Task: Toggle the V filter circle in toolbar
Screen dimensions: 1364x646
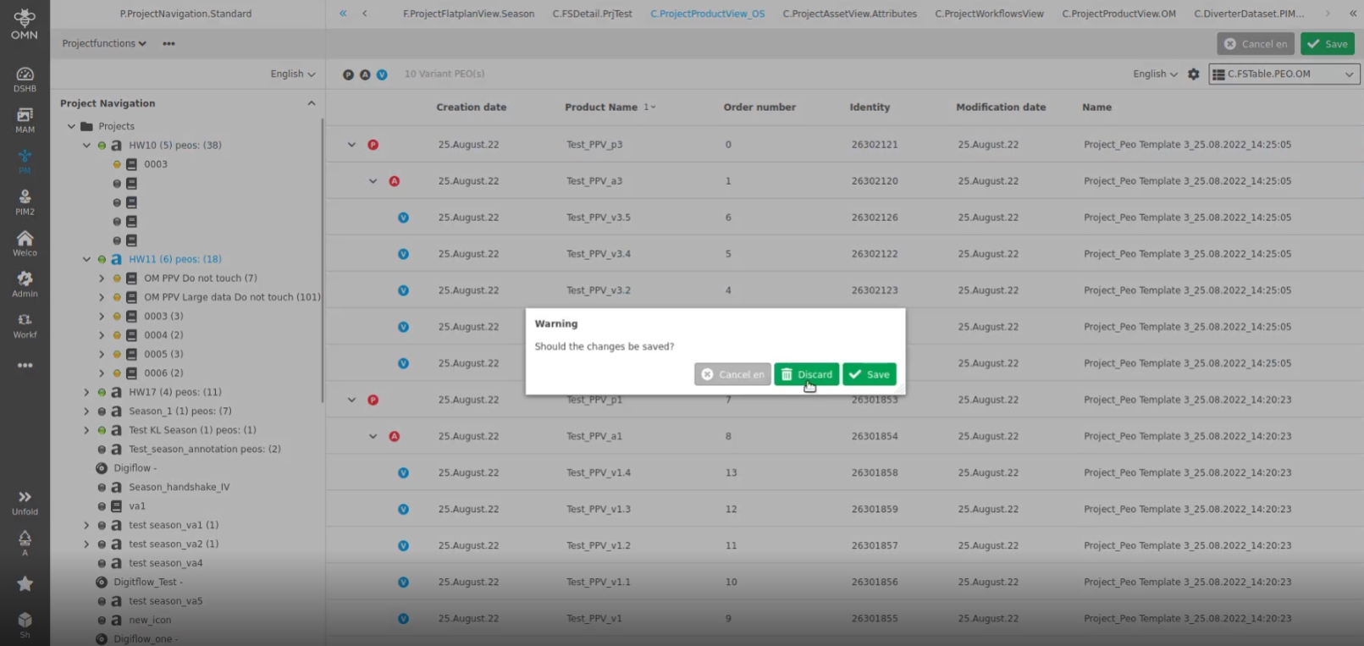Action: click(x=382, y=75)
